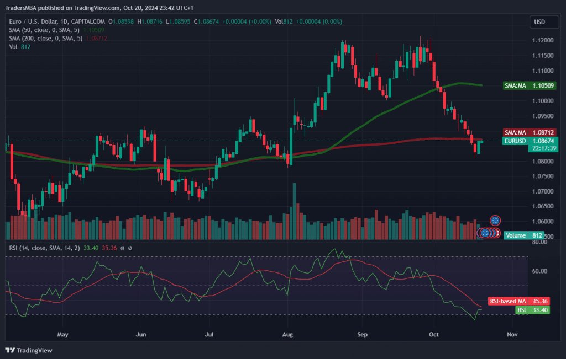Click the green RSI 33.40 label
The height and width of the screenshot is (359, 566).
pos(532,310)
